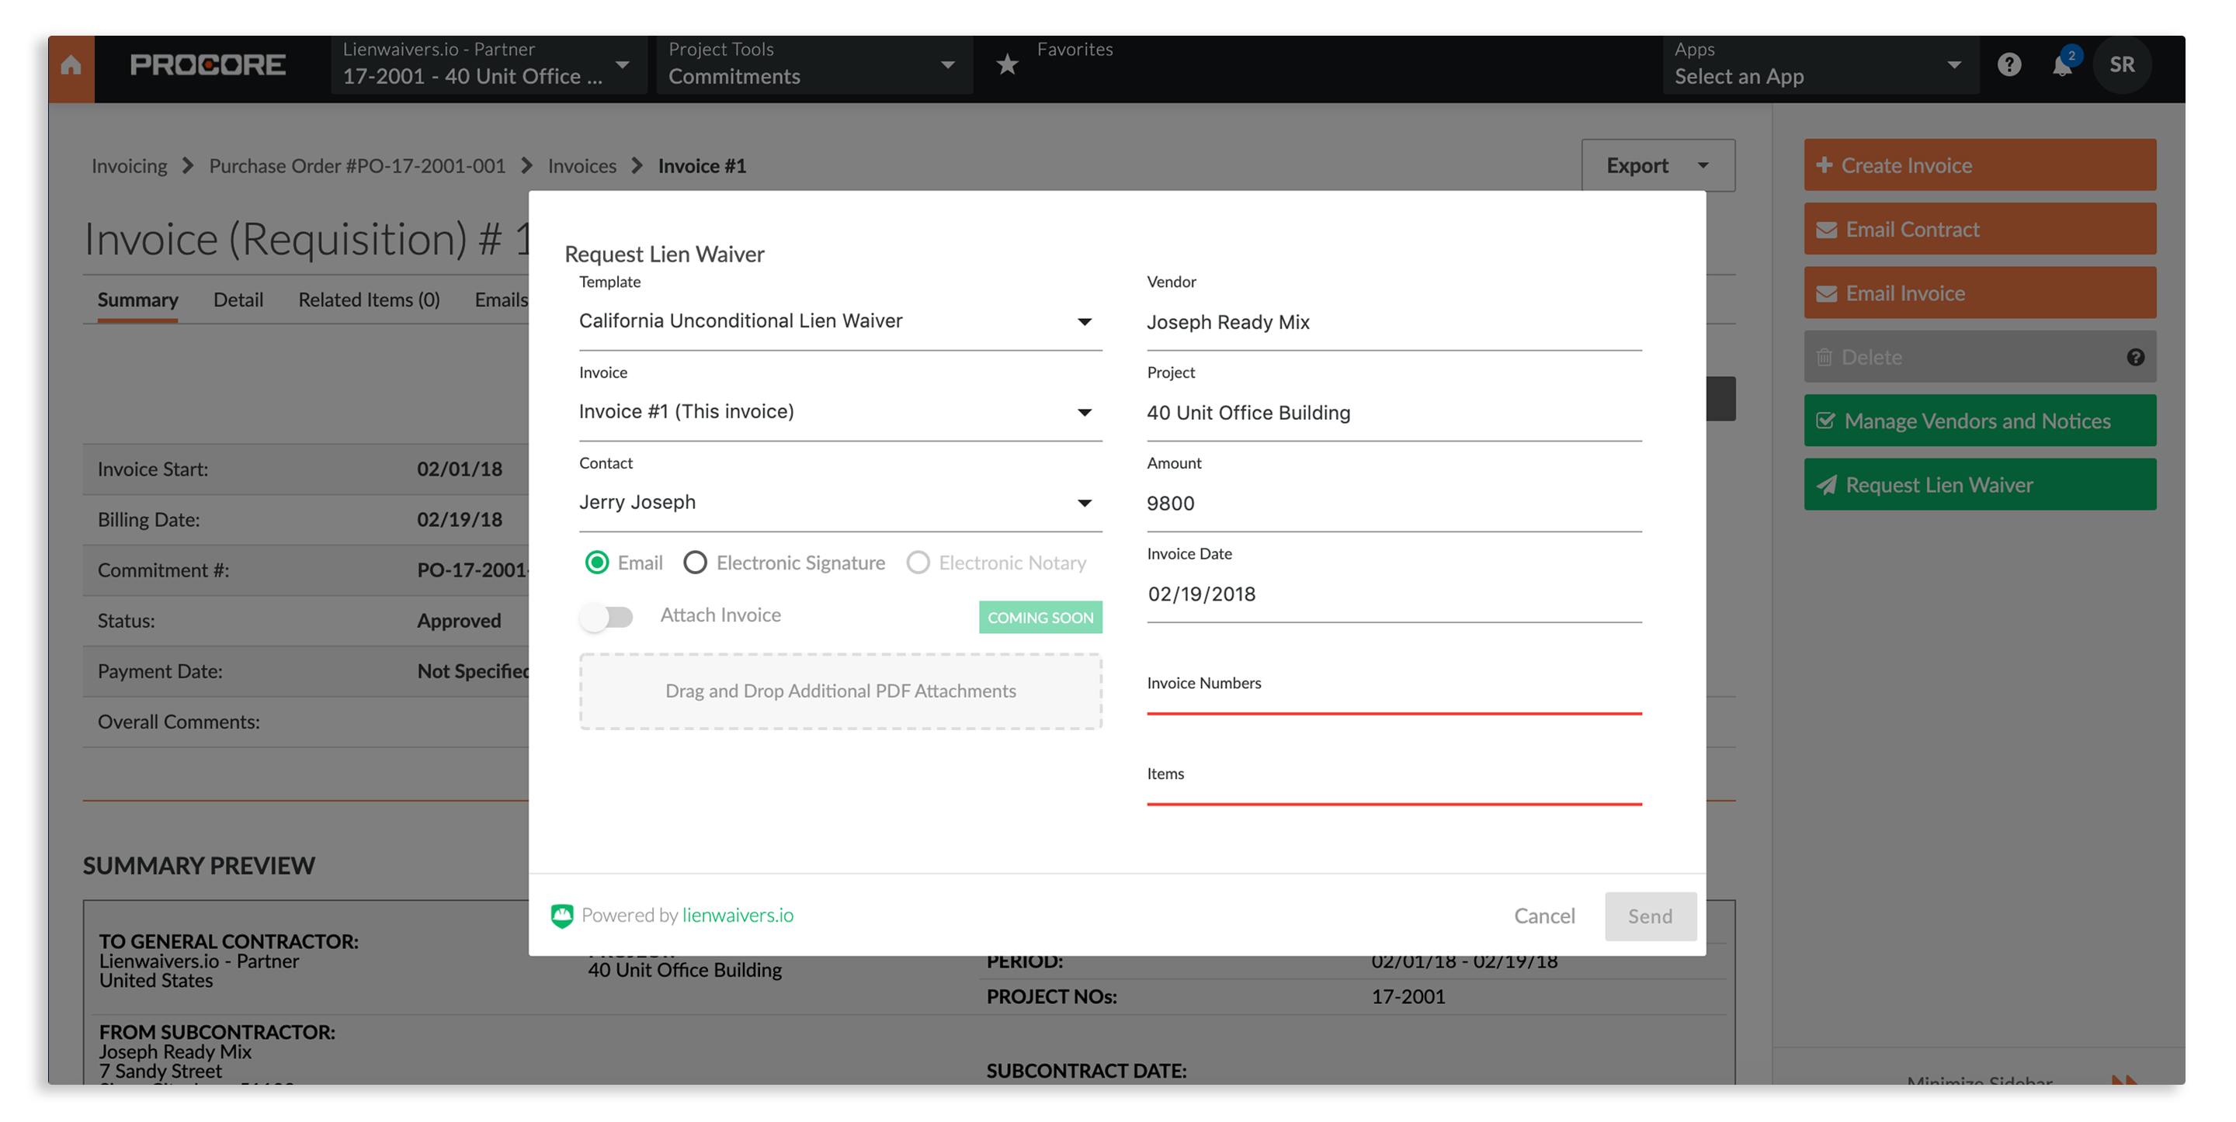This screenshot has height=1122, width=2236.
Task: Expand the project selector dropdown
Action: pyautogui.click(x=488, y=65)
